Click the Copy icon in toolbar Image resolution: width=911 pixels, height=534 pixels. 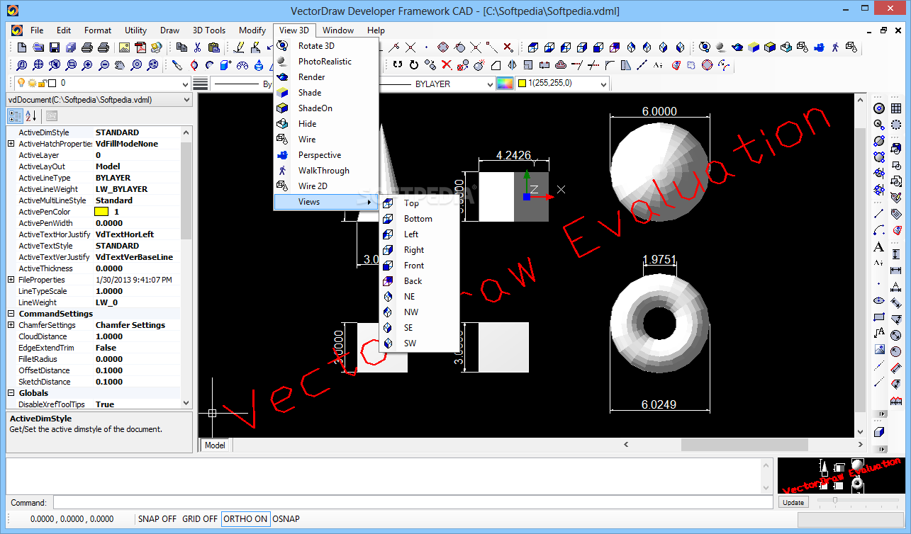click(181, 47)
